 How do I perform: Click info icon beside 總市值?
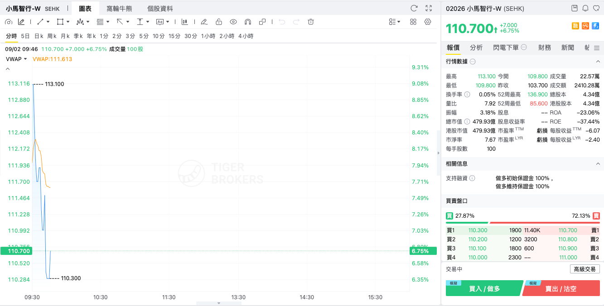click(467, 121)
